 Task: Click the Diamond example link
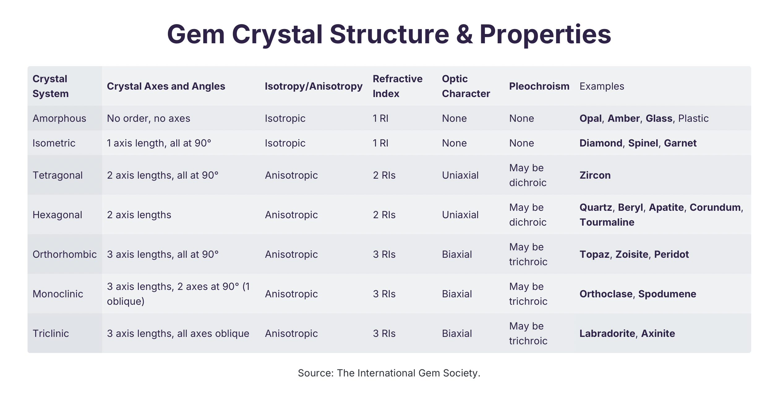click(x=601, y=143)
